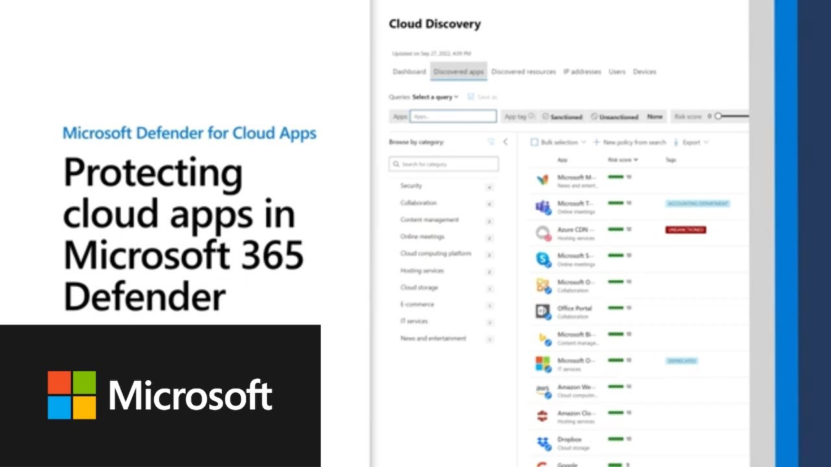Toggle the Sanctioned app tag filter
The width and height of the screenshot is (831, 467).
(562, 117)
